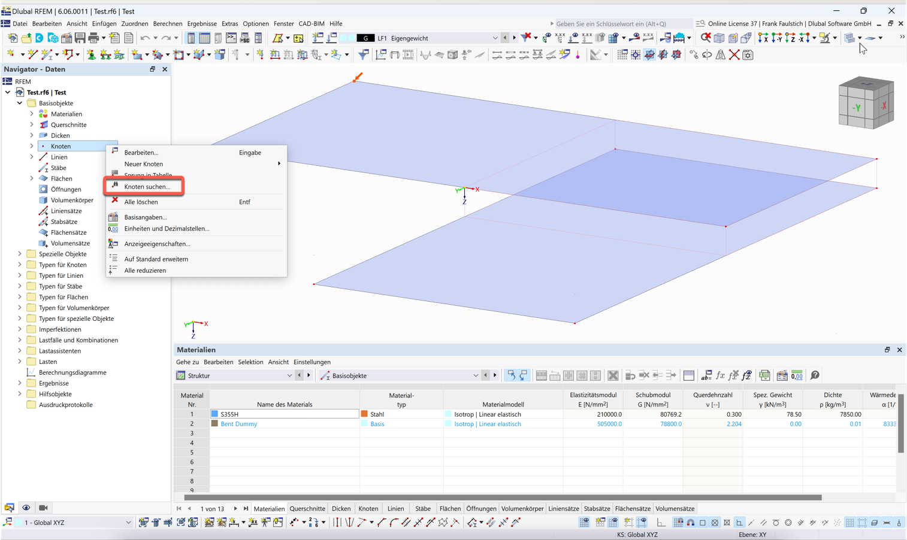The image size is (907, 540).
Task: Click the eye visibility icon in bottom status bar
Action: click(x=26, y=508)
